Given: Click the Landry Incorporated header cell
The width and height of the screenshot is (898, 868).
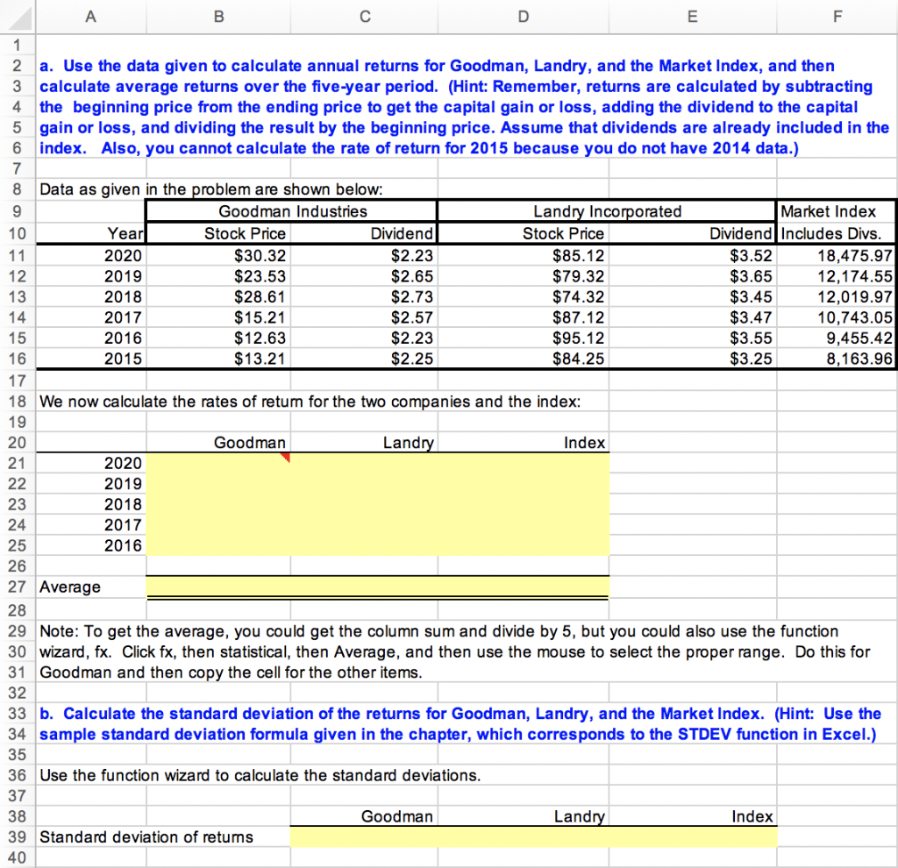Looking at the screenshot, I should coord(607,211).
